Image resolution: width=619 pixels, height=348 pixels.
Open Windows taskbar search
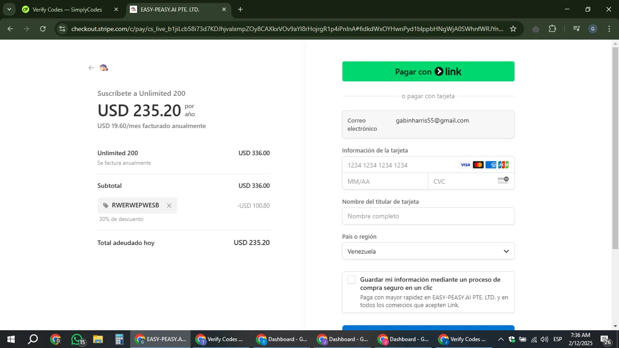(x=33, y=339)
